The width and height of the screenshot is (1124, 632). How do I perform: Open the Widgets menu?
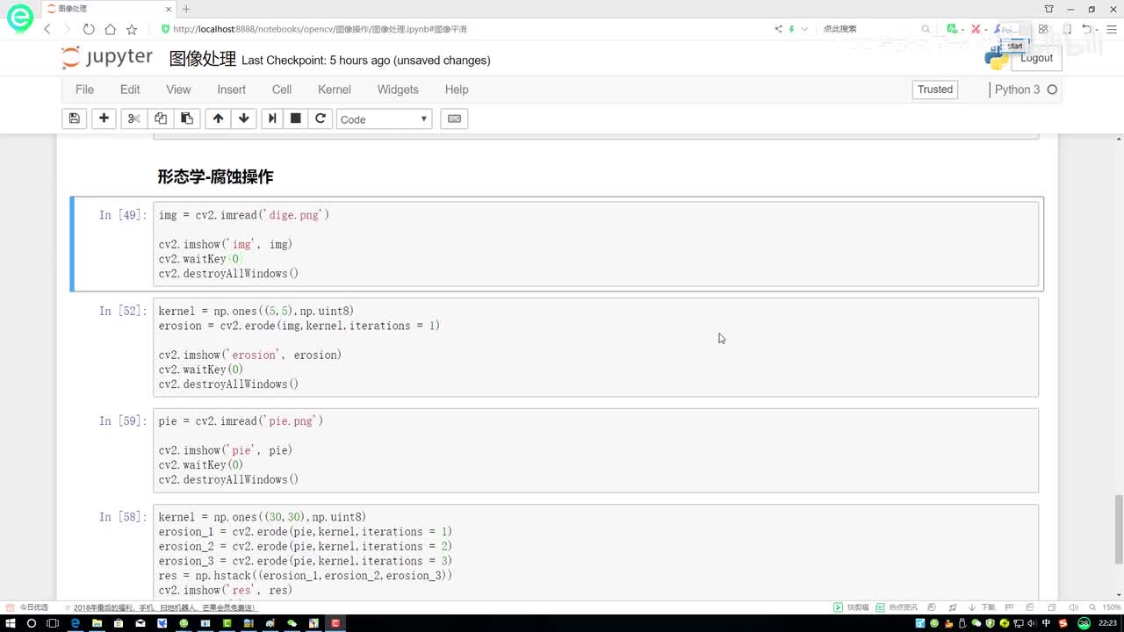pyautogui.click(x=398, y=90)
